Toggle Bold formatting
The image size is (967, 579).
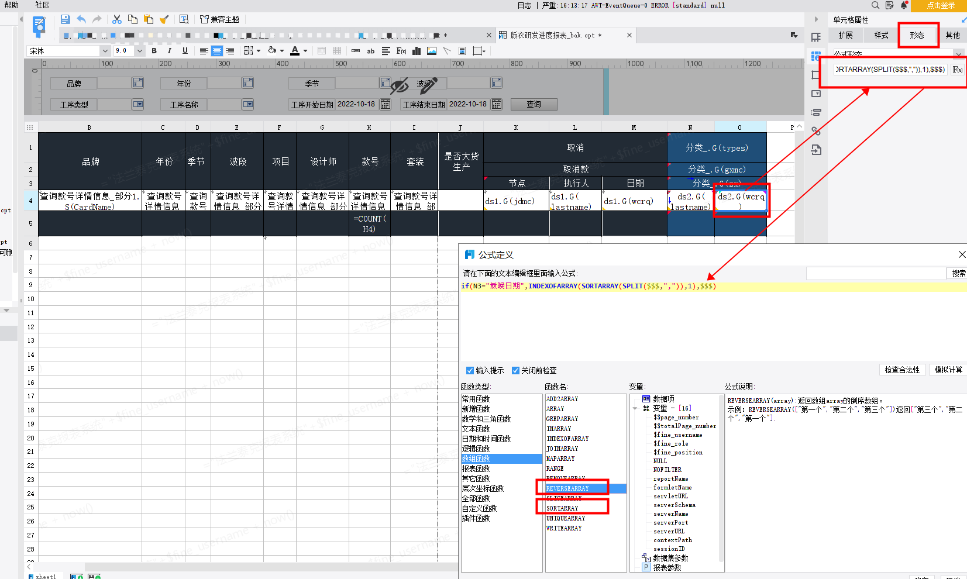pyautogui.click(x=154, y=51)
